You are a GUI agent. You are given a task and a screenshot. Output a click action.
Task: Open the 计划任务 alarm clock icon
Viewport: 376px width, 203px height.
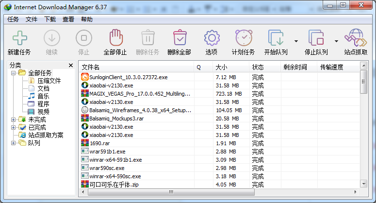click(x=244, y=38)
